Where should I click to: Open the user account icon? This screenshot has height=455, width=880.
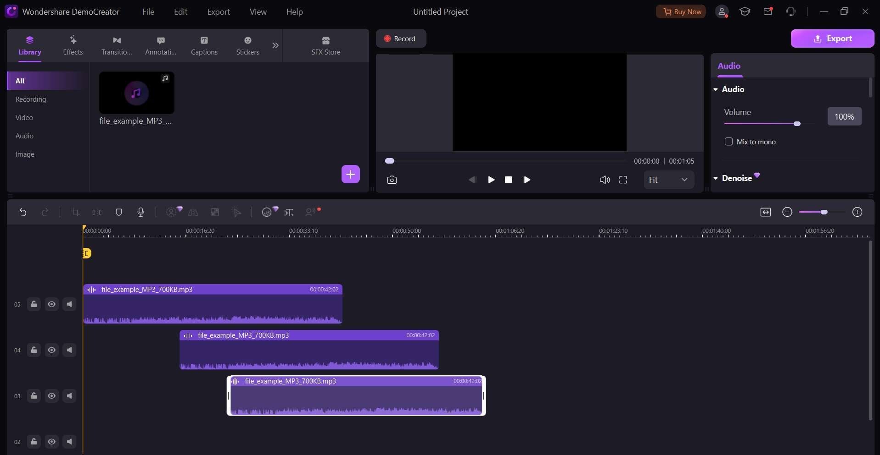(x=722, y=12)
